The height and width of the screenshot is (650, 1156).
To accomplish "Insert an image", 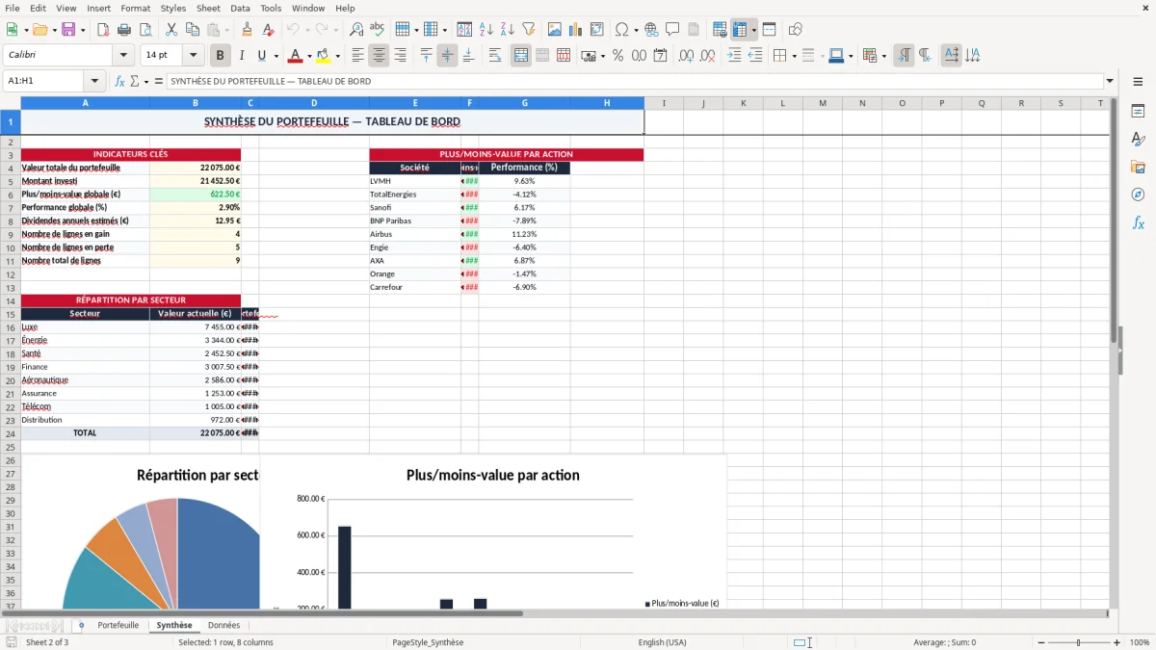I will pos(555,30).
